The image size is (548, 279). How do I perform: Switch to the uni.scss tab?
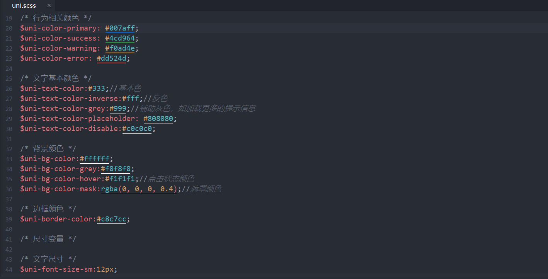pos(24,5)
